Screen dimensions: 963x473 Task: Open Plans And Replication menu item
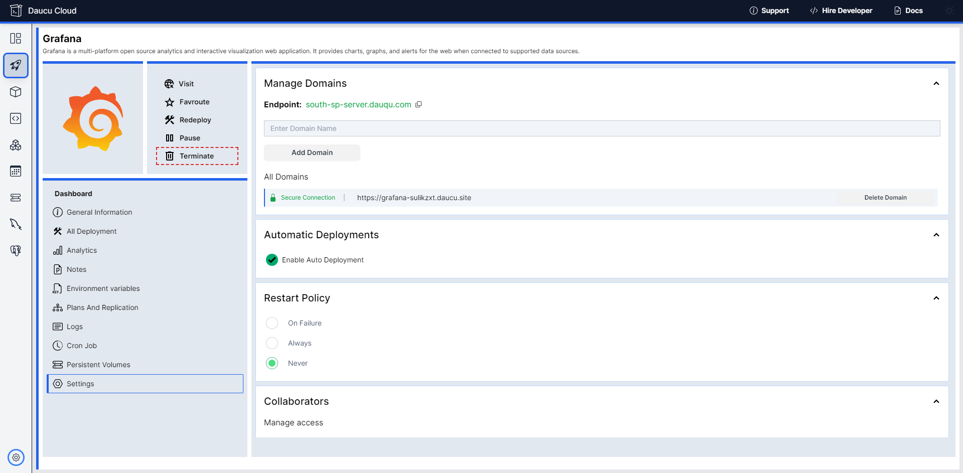pos(145,307)
